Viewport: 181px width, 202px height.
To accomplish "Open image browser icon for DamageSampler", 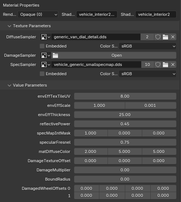I will [x=45, y=56].
